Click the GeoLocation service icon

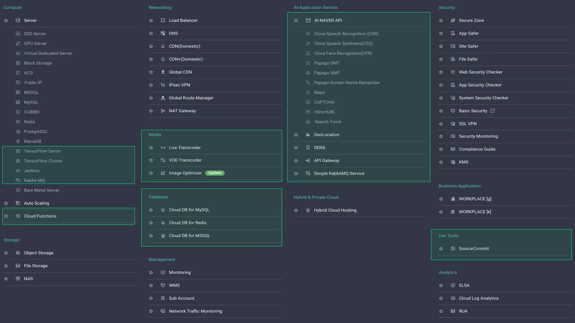308,135
